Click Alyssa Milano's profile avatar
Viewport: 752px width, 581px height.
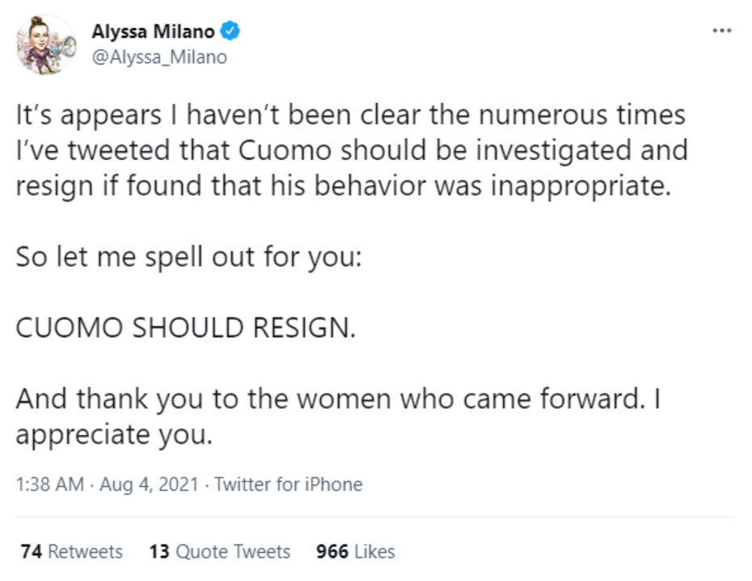pyautogui.click(x=46, y=44)
